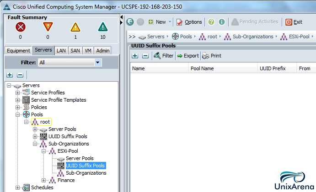
Task: Sort by the Name column header
Action: point(159,68)
